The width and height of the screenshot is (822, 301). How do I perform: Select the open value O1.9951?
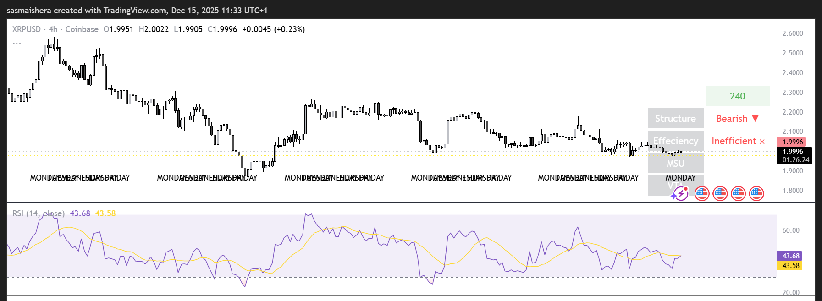tap(119, 29)
